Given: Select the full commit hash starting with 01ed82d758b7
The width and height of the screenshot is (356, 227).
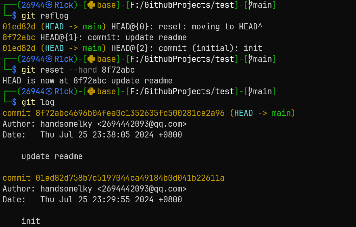Looking at the screenshot, I should [130, 178].
